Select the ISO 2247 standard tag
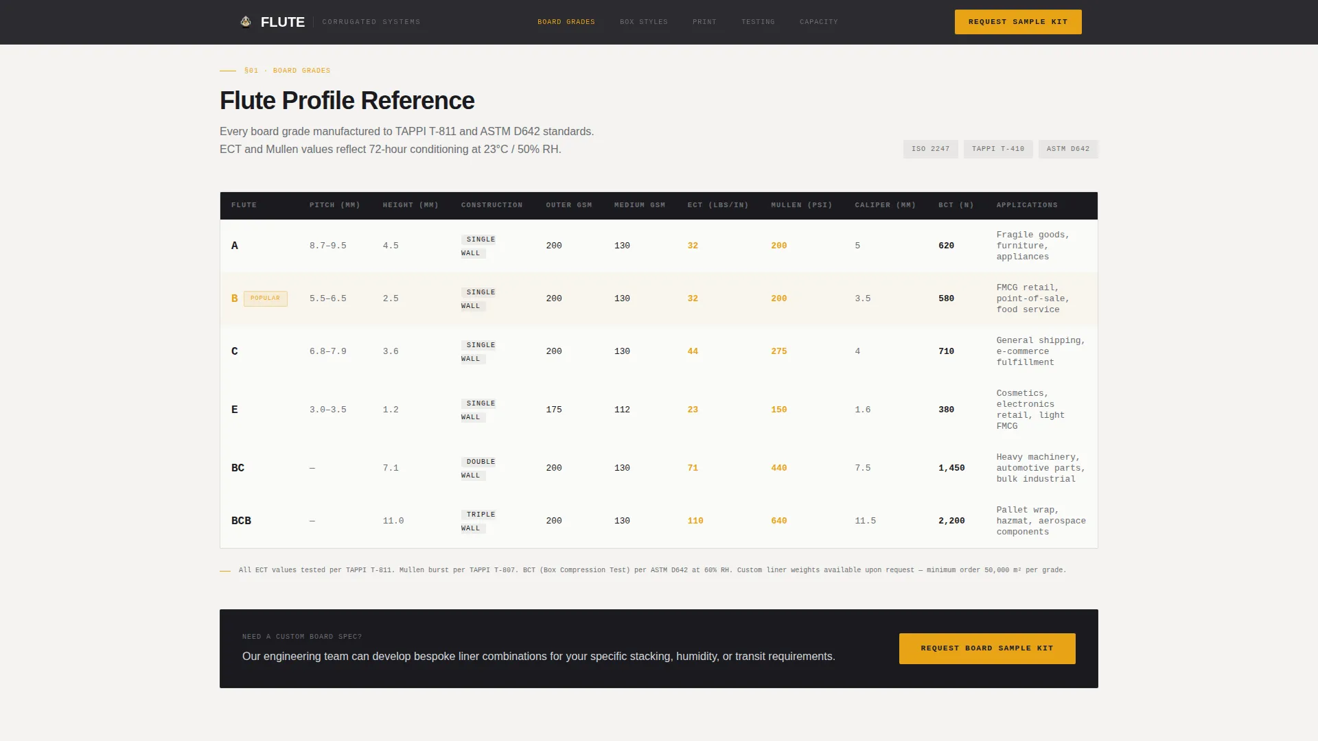The width and height of the screenshot is (1318, 741). (x=931, y=149)
